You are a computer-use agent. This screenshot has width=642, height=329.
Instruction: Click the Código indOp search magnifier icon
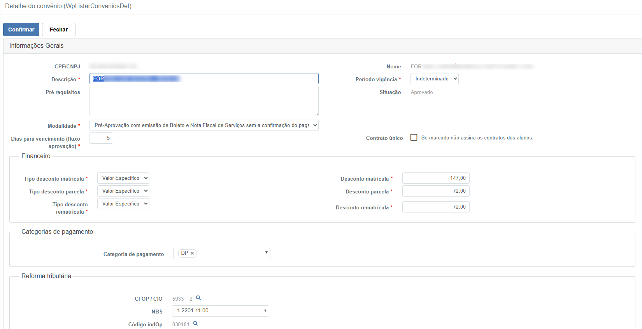[x=195, y=324]
